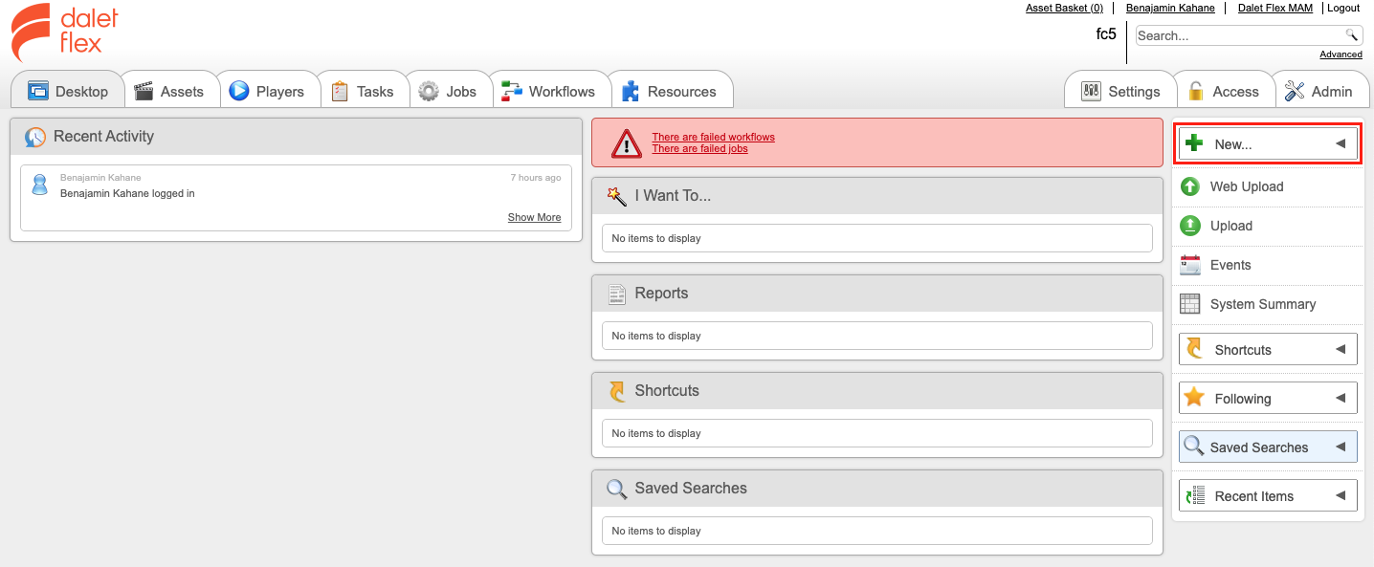Image resolution: width=1374 pixels, height=567 pixels.
Task: Expand the sidebar Shortcuts arrow
Action: tap(1341, 350)
